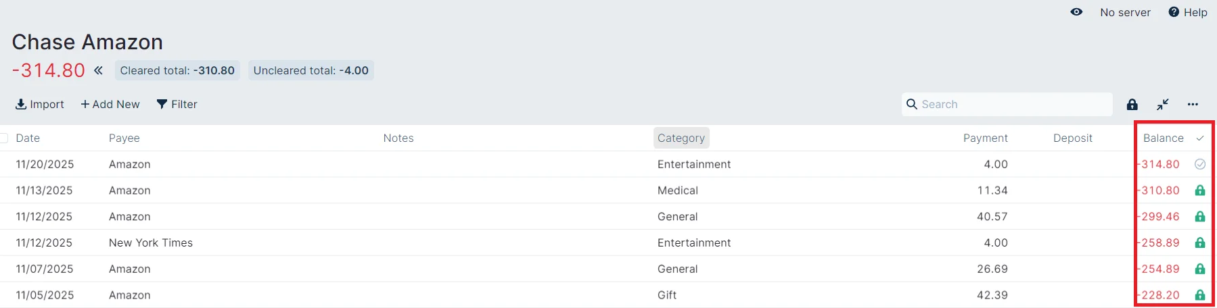The image size is (1217, 308).
Task: Toggle the select all transactions checkbox
Action: tap(4, 138)
